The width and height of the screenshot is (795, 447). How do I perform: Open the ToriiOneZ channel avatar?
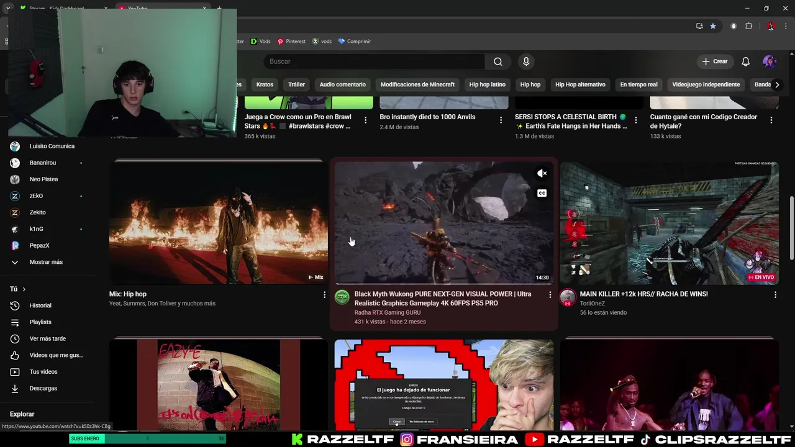click(568, 297)
